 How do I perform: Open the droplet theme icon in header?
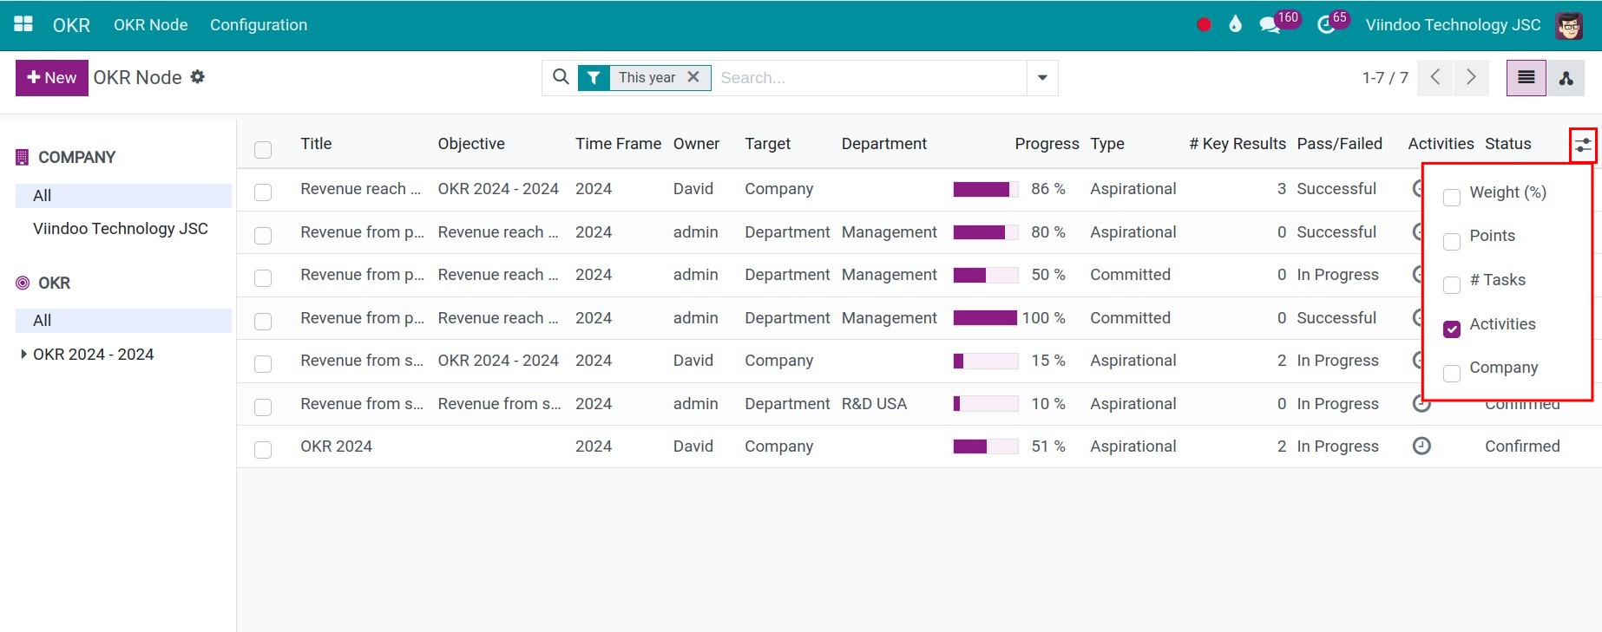coord(1235,24)
